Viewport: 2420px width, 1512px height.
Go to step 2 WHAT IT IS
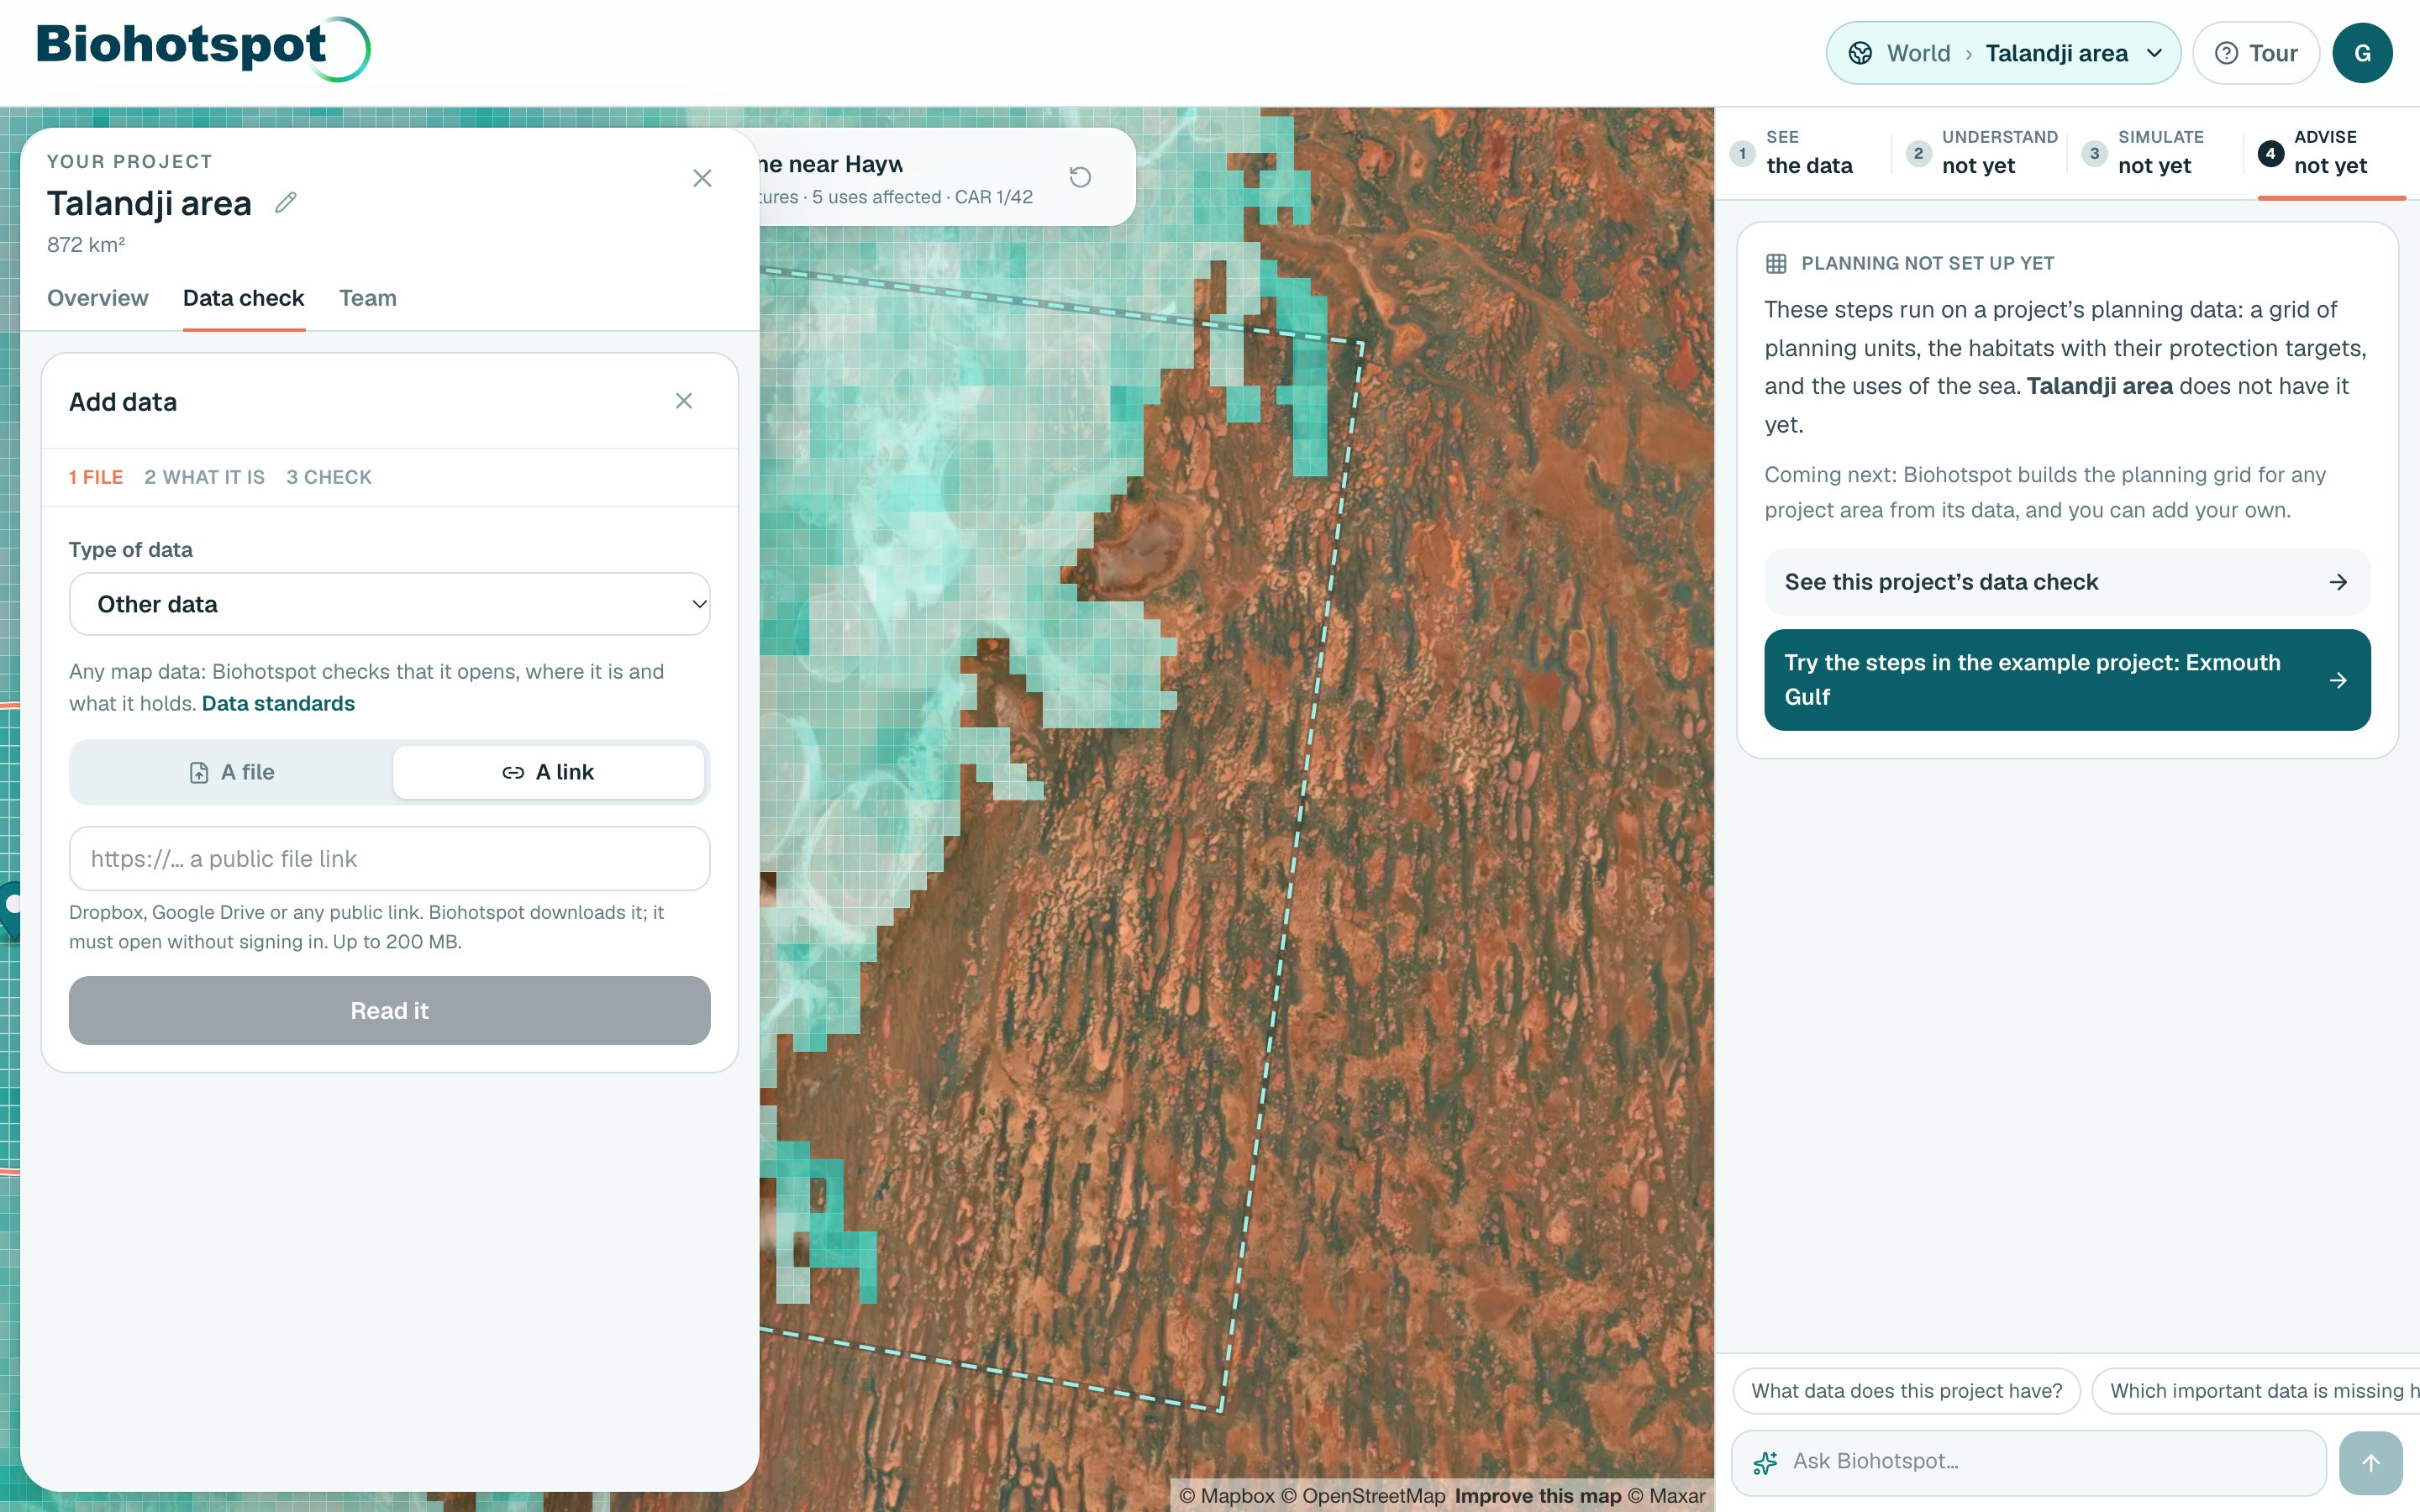click(x=205, y=477)
